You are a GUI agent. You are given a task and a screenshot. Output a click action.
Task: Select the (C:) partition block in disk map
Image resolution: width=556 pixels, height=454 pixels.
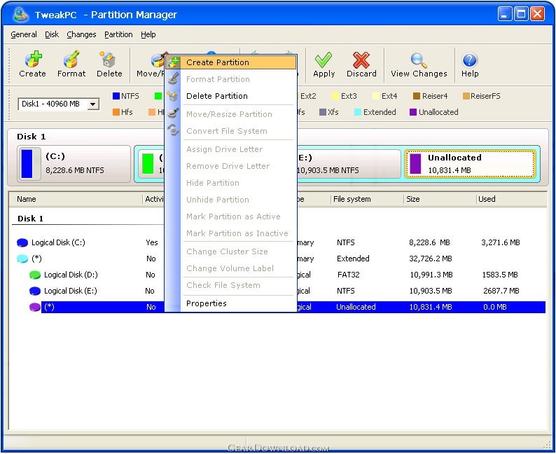click(74, 164)
